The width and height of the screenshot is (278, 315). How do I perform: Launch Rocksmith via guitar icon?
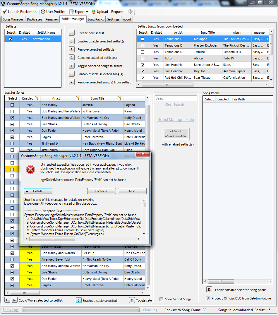coord(5,12)
